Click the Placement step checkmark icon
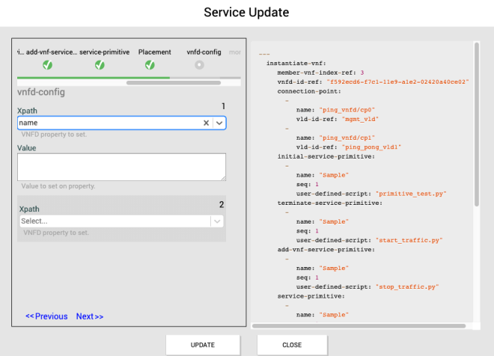Image resolution: width=494 pixels, height=356 pixels. (x=150, y=65)
